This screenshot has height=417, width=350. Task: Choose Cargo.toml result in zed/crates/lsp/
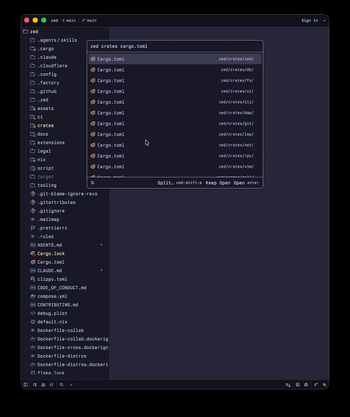175,134
